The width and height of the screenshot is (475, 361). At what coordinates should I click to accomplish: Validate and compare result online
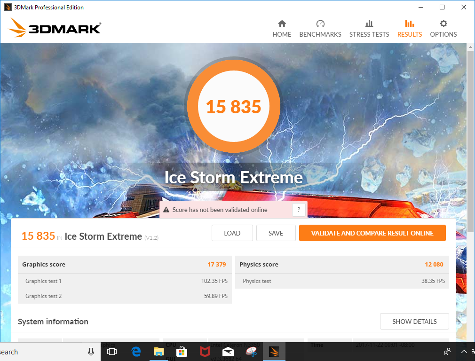tap(372, 233)
